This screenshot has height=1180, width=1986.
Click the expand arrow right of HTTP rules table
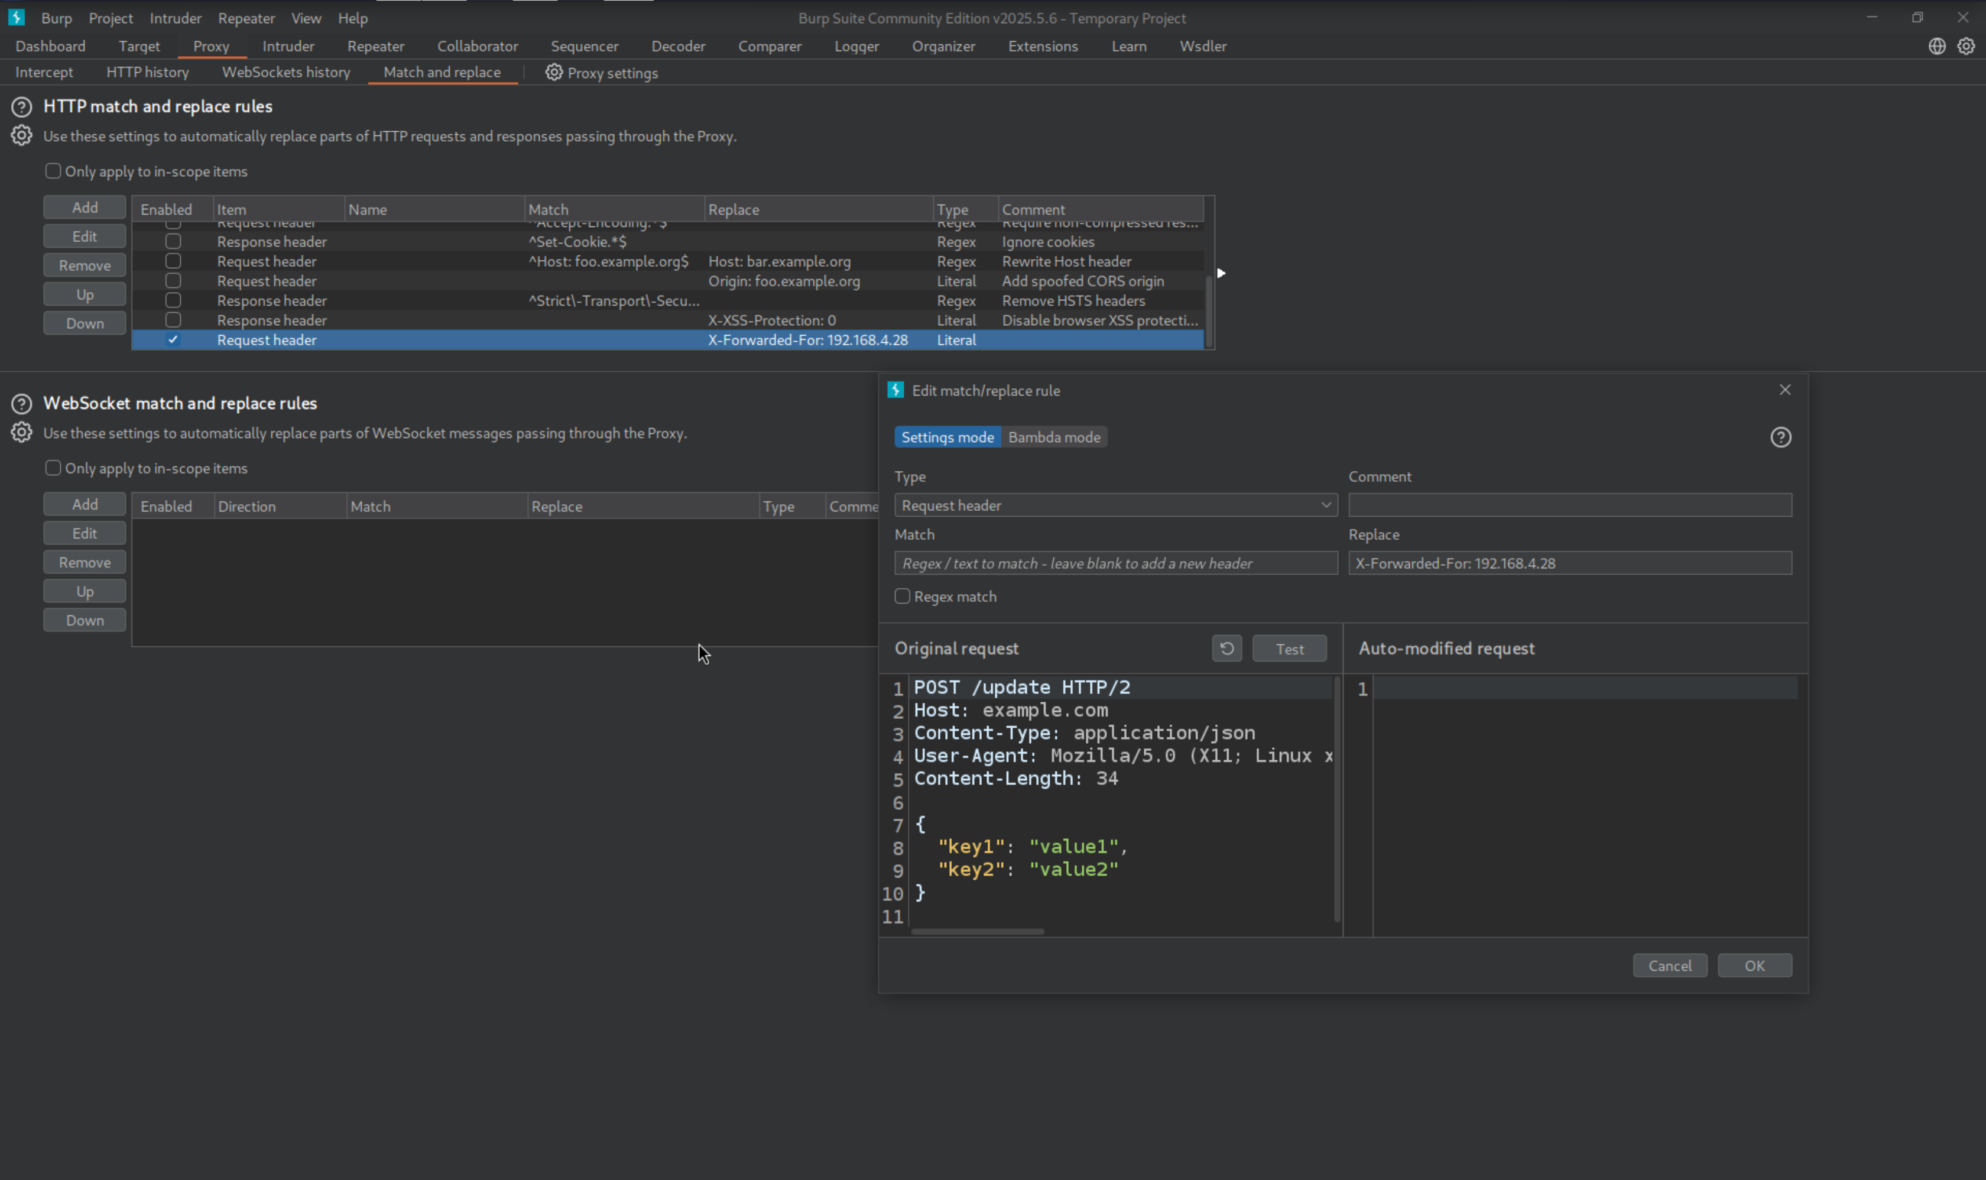(1221, 274)
